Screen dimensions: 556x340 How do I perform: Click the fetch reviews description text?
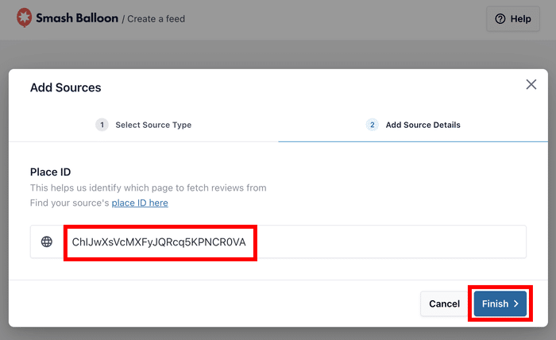coord(148,187)
